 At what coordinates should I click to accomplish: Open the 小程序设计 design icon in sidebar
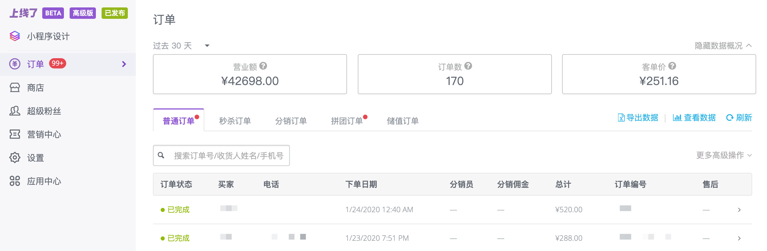[15, 36]
